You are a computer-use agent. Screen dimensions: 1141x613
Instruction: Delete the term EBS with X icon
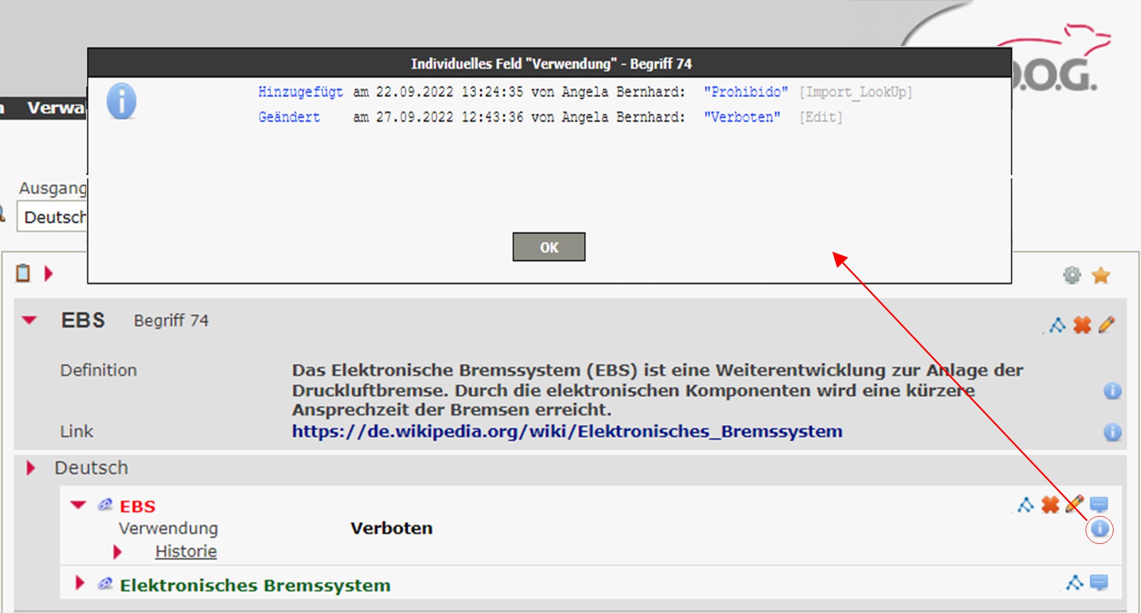[1049, 504]
